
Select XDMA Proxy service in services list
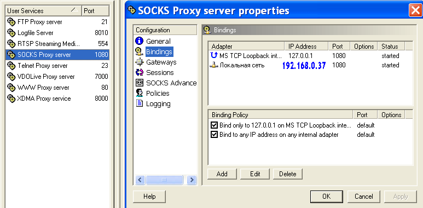tap(57, 99)
